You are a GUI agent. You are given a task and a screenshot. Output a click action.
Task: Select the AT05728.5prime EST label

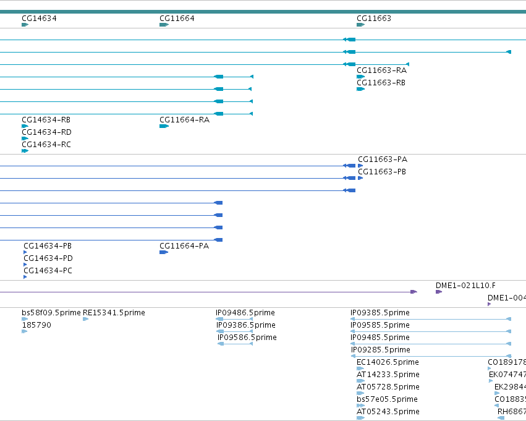(388, 388)
